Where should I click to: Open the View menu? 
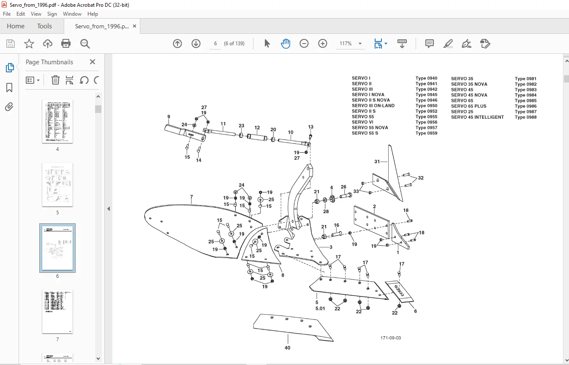pyautogui.click(x=36, y=14)
